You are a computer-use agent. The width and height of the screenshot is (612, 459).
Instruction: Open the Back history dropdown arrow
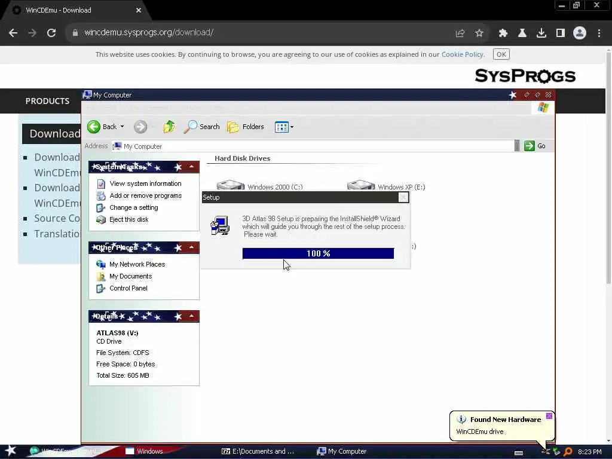[122, 127]
